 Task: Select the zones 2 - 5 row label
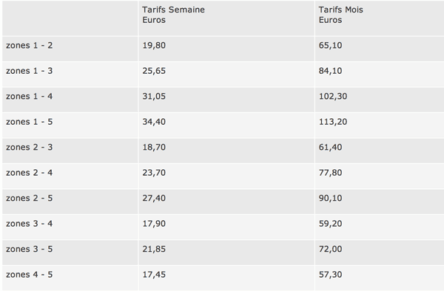[x=29, y=198]
